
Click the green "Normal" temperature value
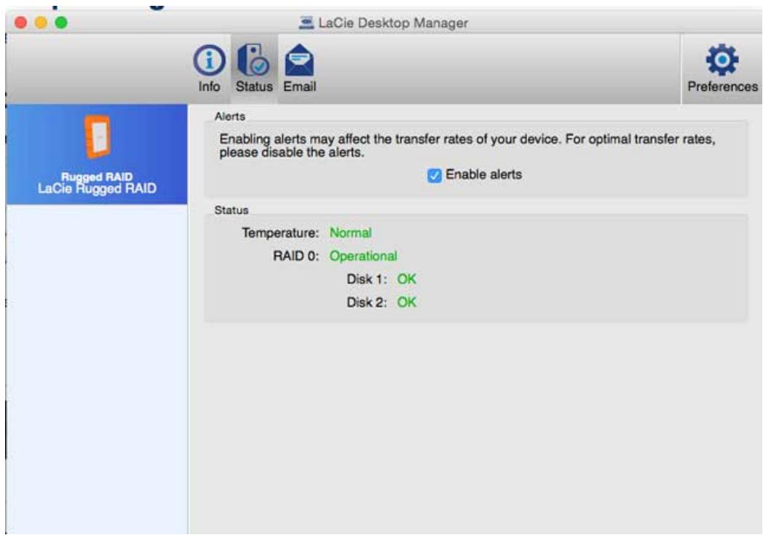(351, 233)
